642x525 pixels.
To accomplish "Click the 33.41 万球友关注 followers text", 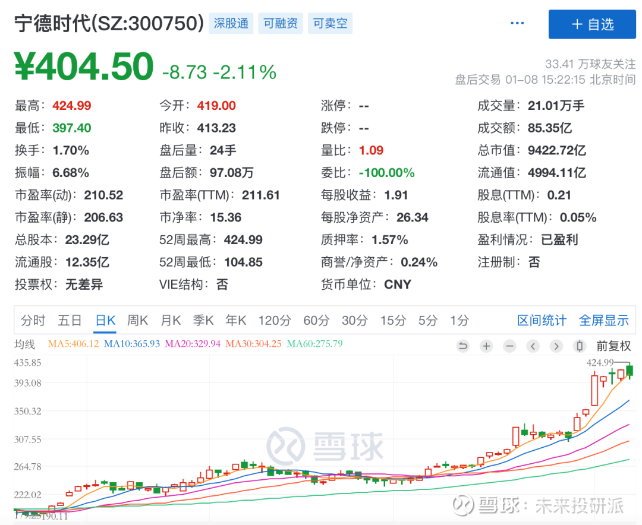I will (590, 64).
